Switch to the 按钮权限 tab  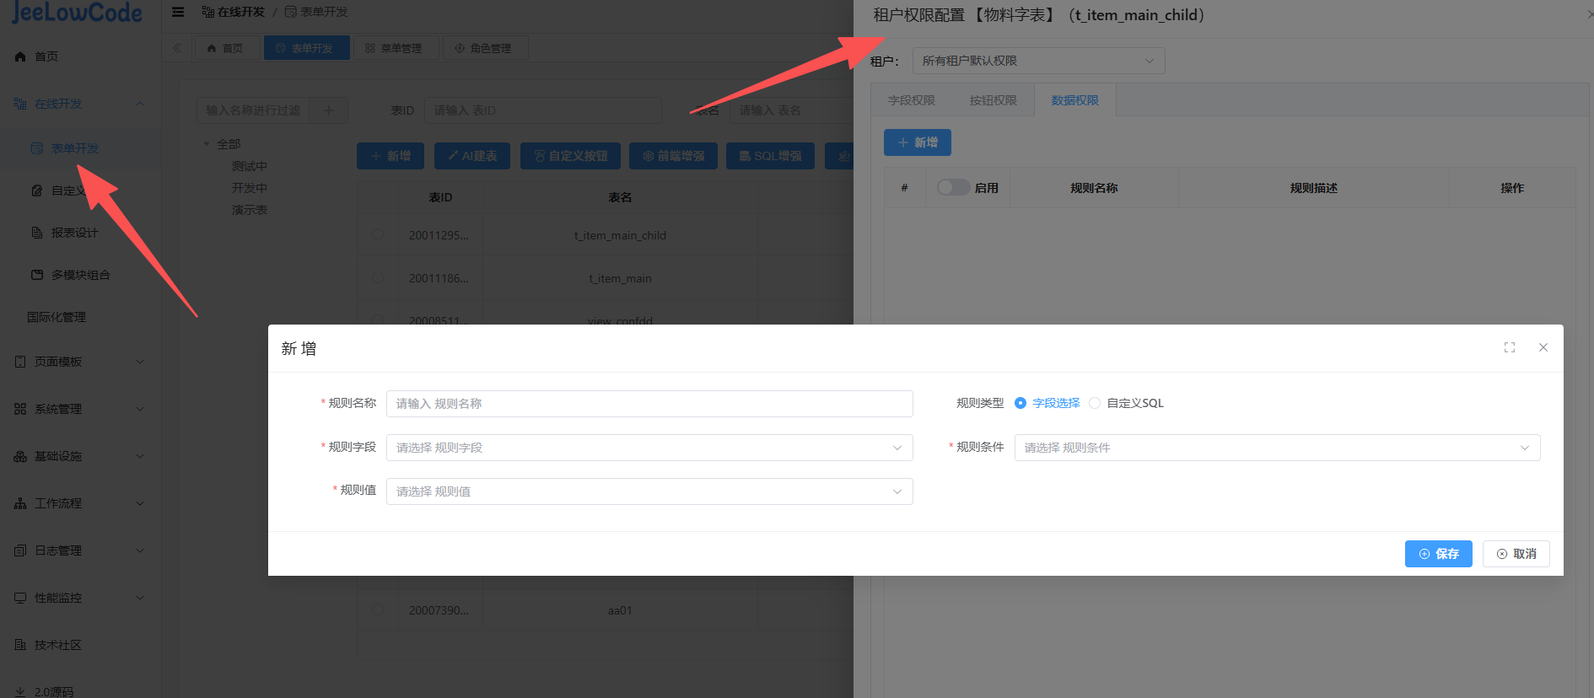click(x=993, y=100)
